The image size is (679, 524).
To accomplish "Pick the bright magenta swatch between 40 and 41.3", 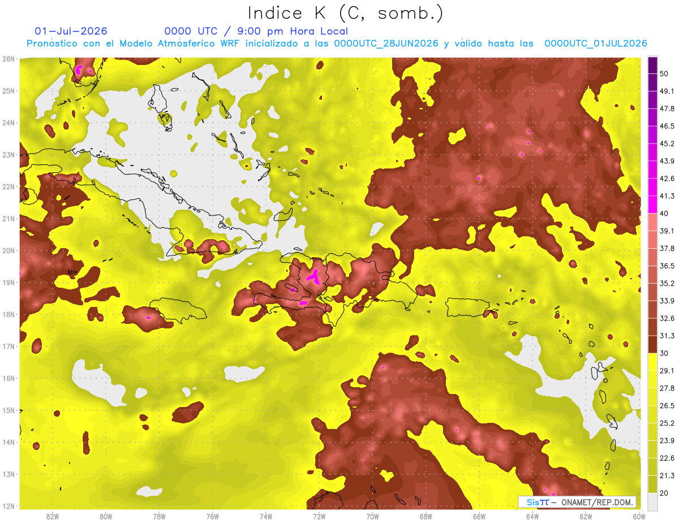I will tap(652, 205).
